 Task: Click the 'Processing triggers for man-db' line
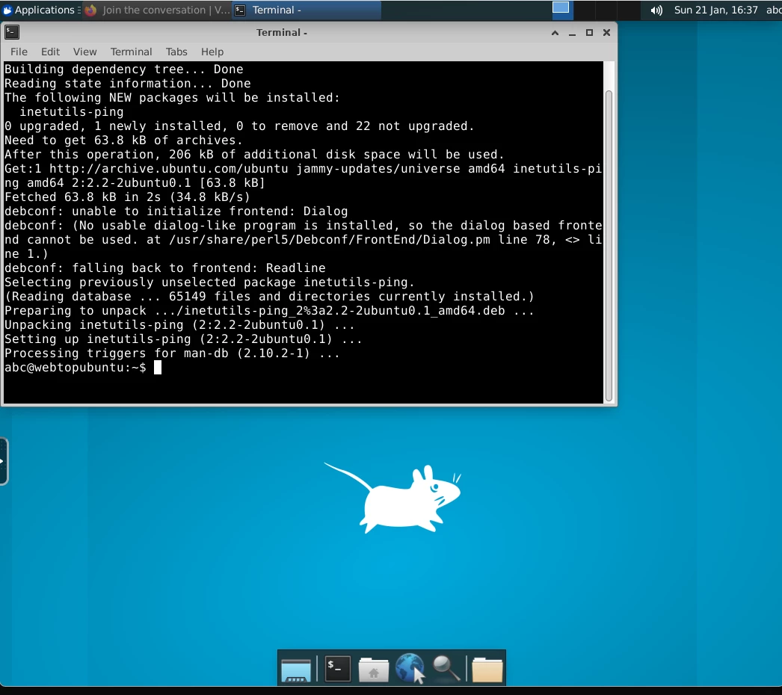(x=172, y=353)
